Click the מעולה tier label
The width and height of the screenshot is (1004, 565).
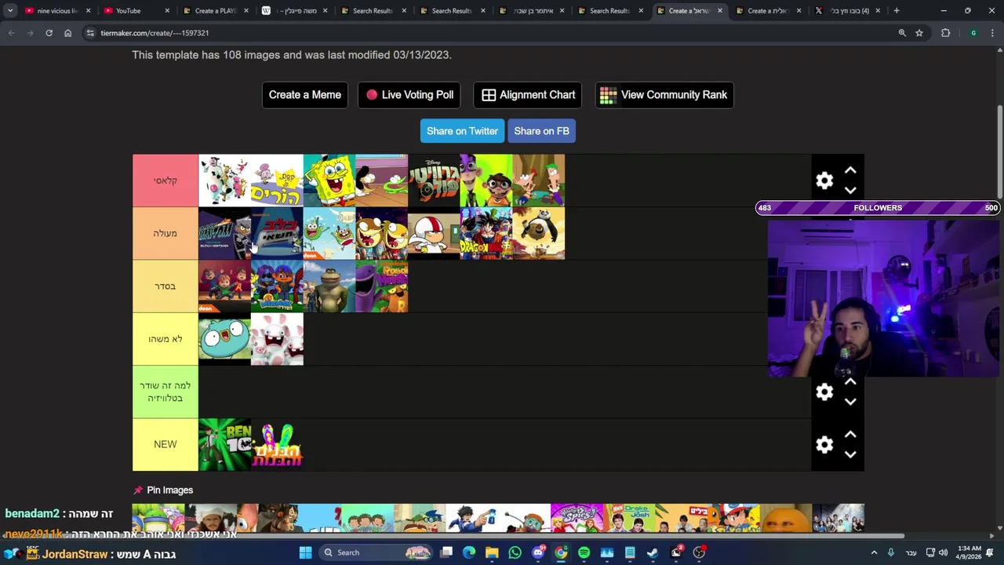point(166,233)
